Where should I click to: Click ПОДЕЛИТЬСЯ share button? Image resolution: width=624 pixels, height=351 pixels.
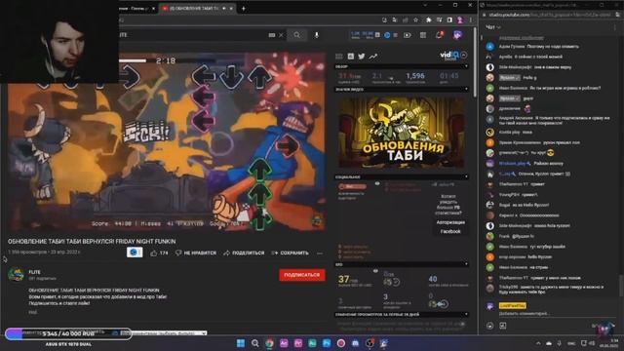point(244,253)
